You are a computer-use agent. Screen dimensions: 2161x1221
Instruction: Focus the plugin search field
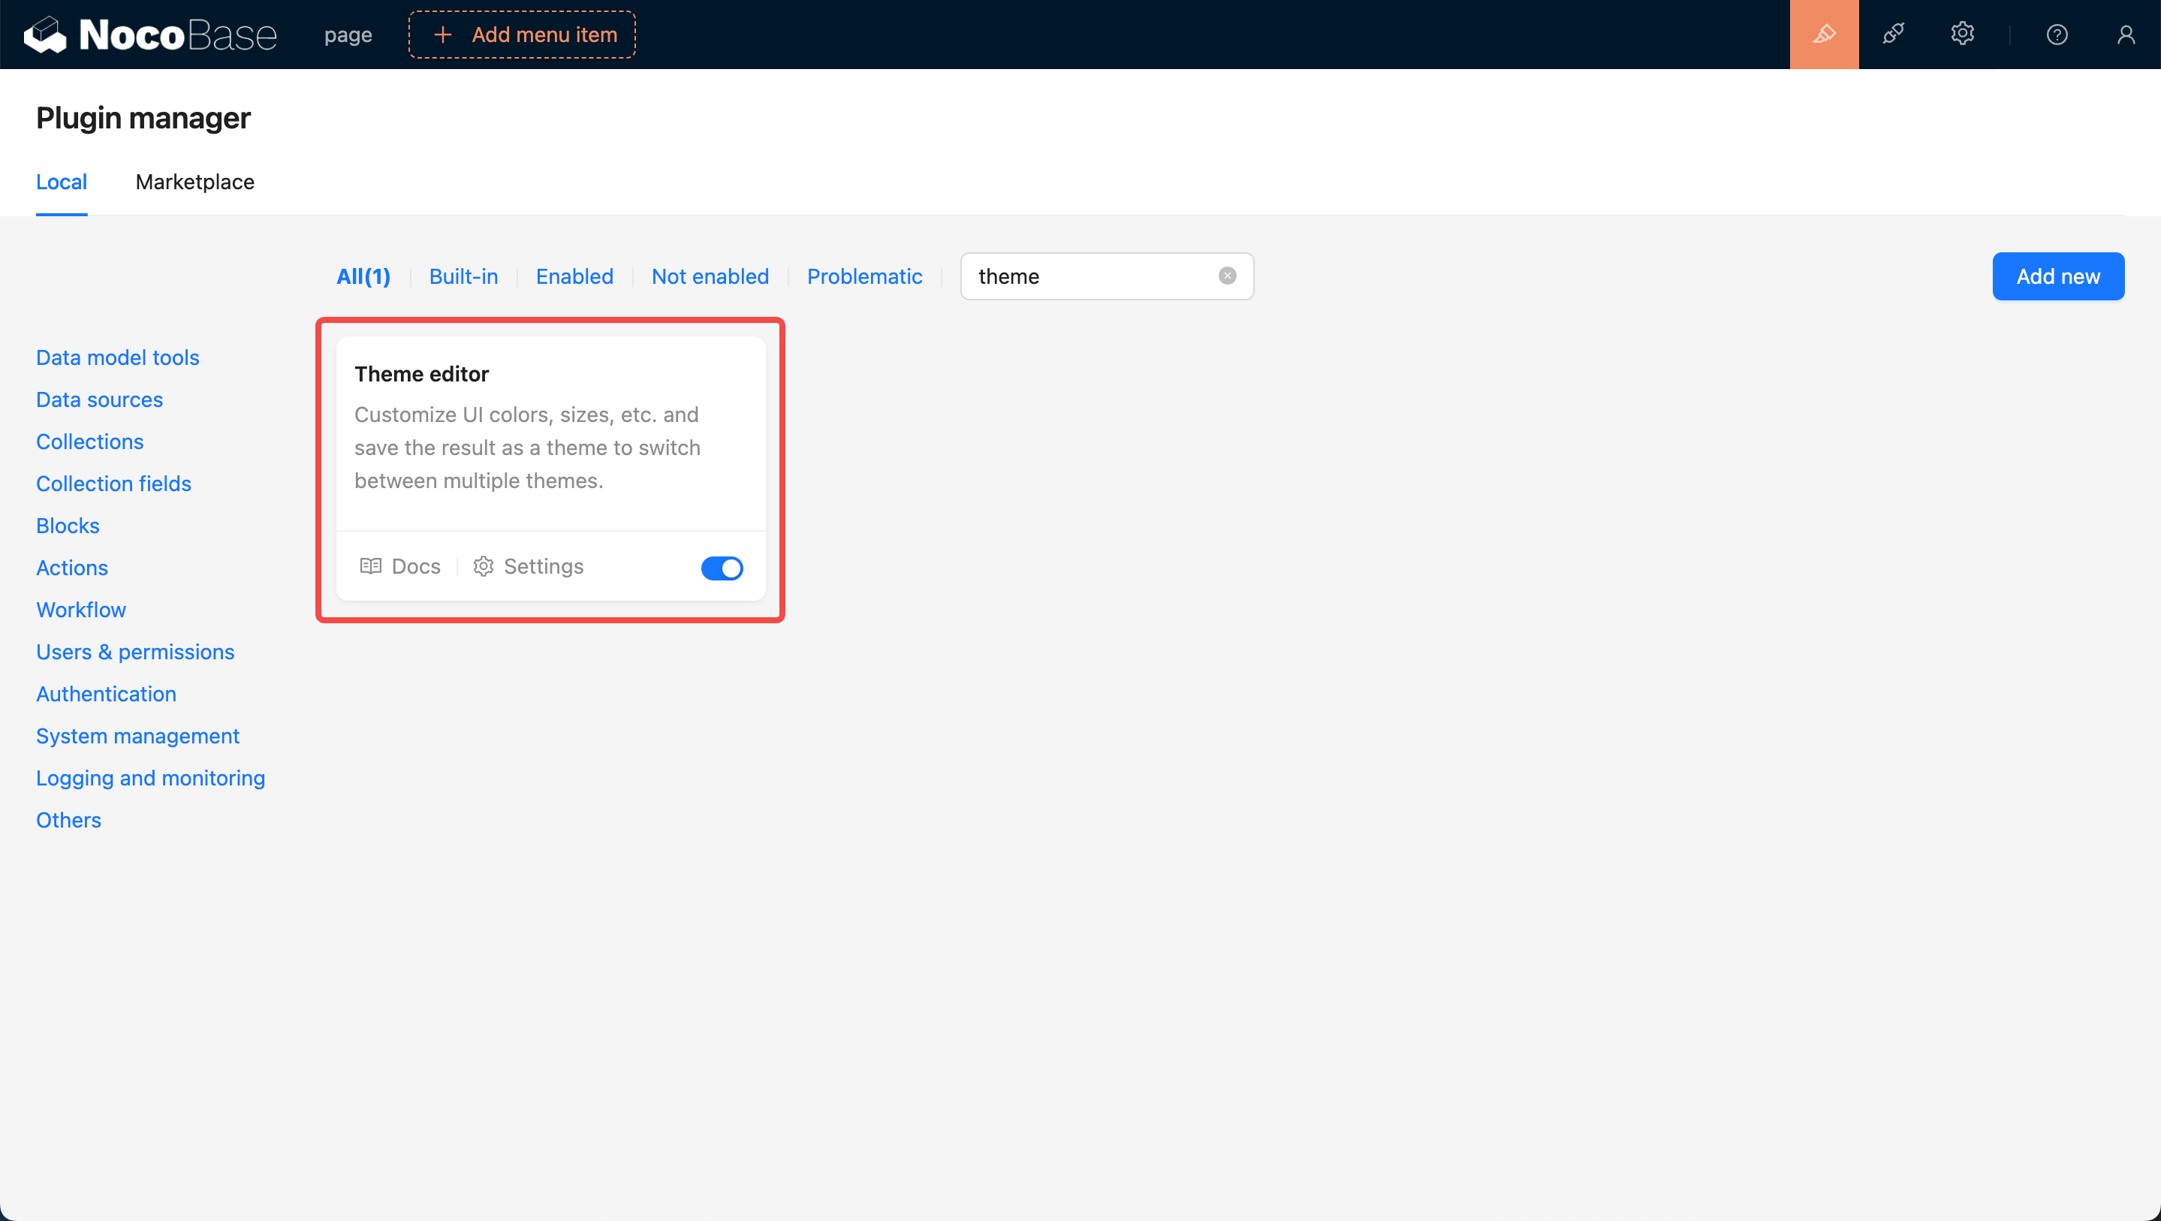pos(1090,276)
